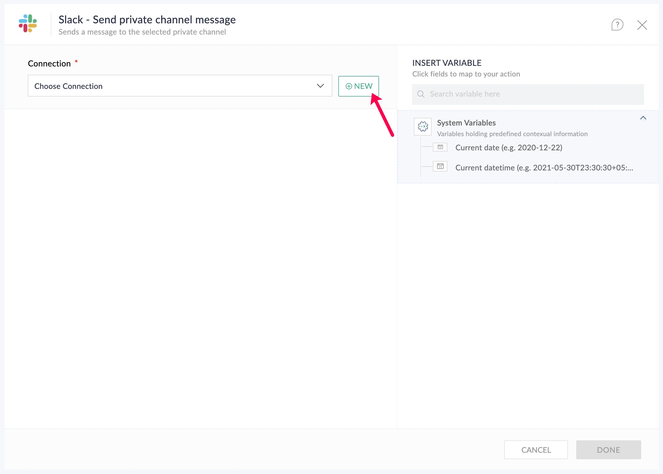
Task: Click the Current datetime calendar icon
Action: [x=440, y=167]
